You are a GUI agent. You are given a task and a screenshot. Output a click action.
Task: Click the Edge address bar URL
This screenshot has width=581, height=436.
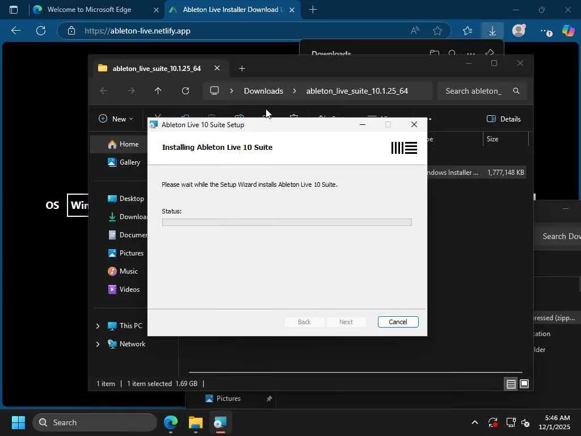137,31
